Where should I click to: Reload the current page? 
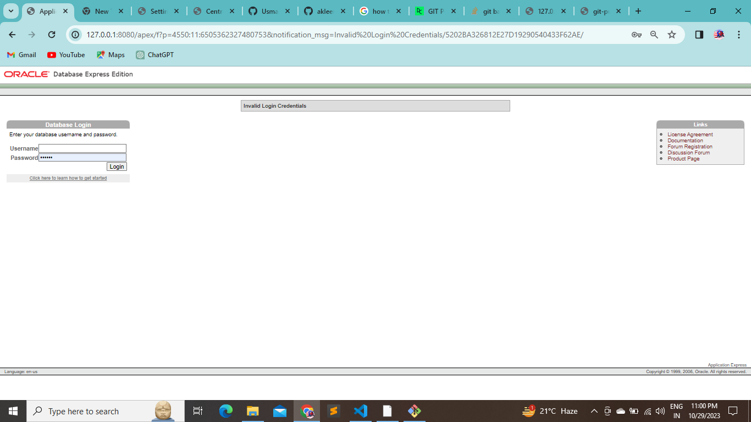click(52, 34)
